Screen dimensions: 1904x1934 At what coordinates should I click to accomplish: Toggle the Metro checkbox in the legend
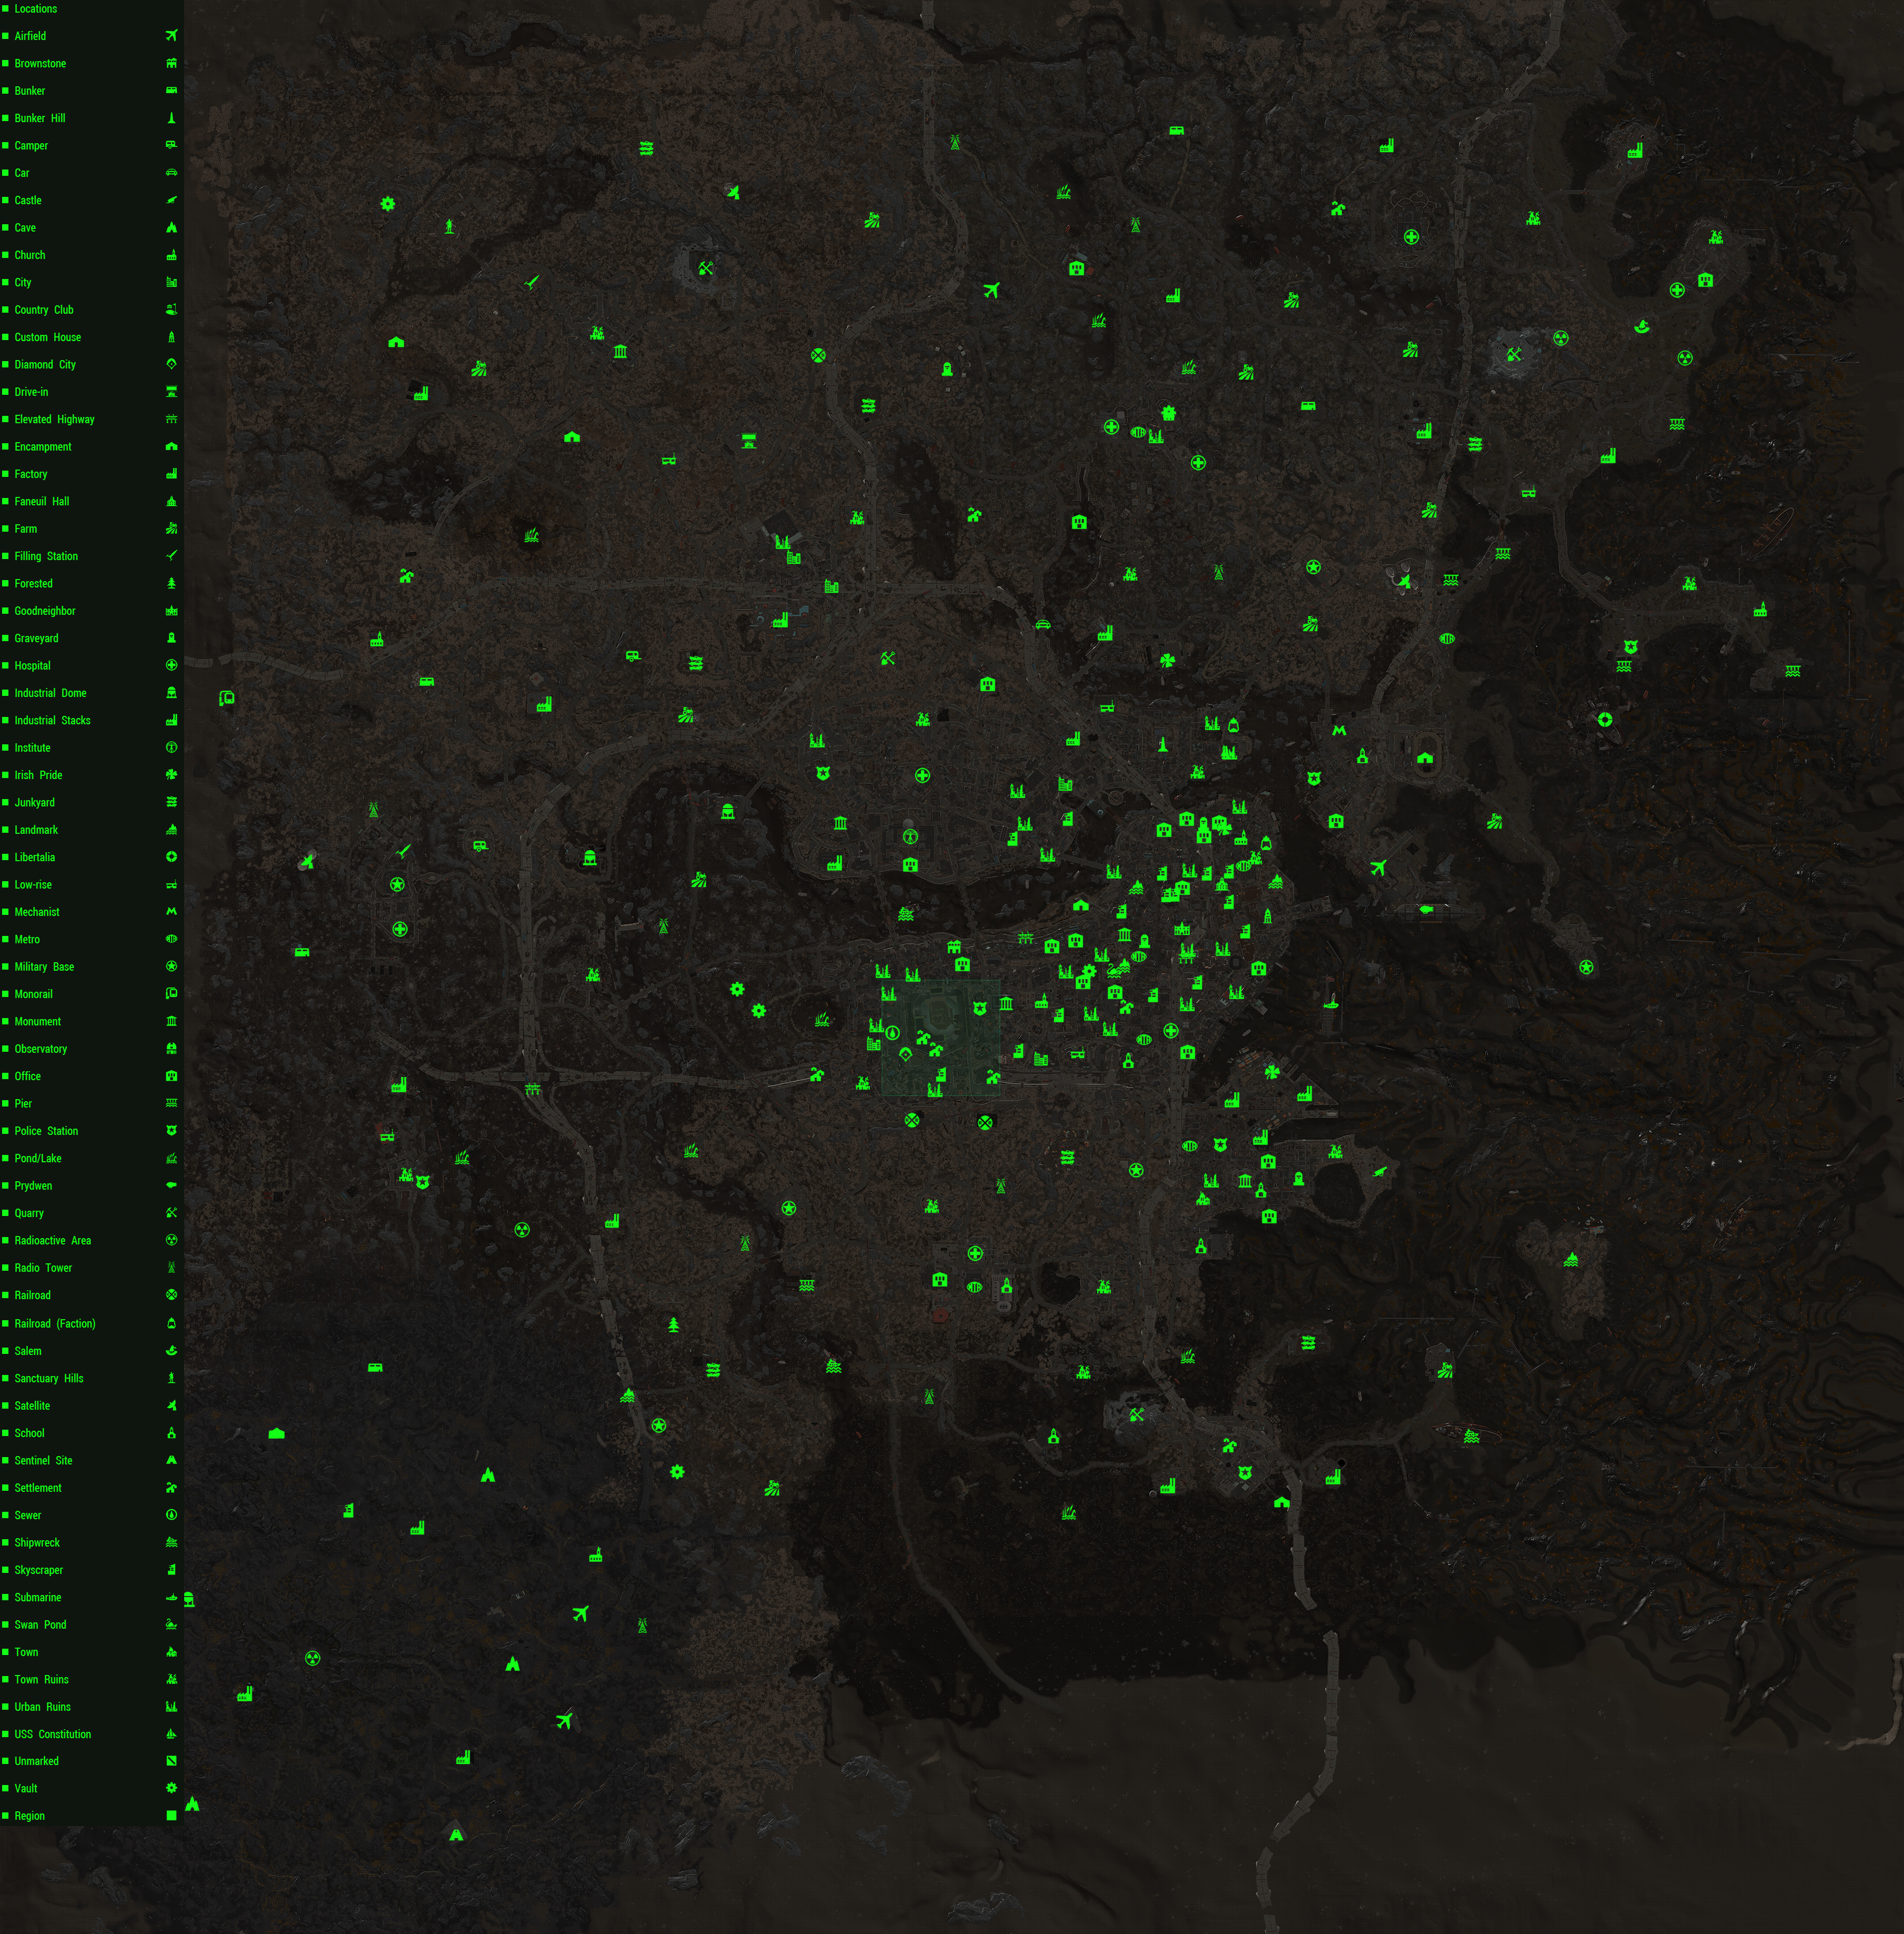[6, 940]
